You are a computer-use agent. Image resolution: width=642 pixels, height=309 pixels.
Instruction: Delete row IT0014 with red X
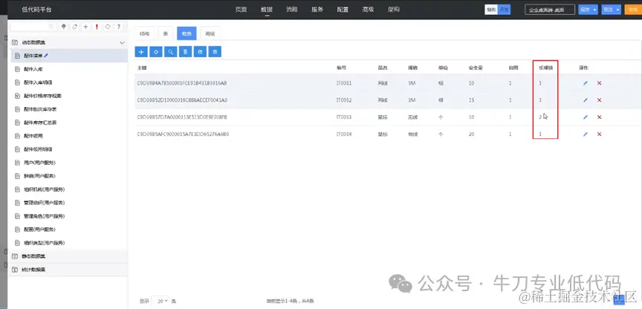pyautogui.click(x=599, y=134)
